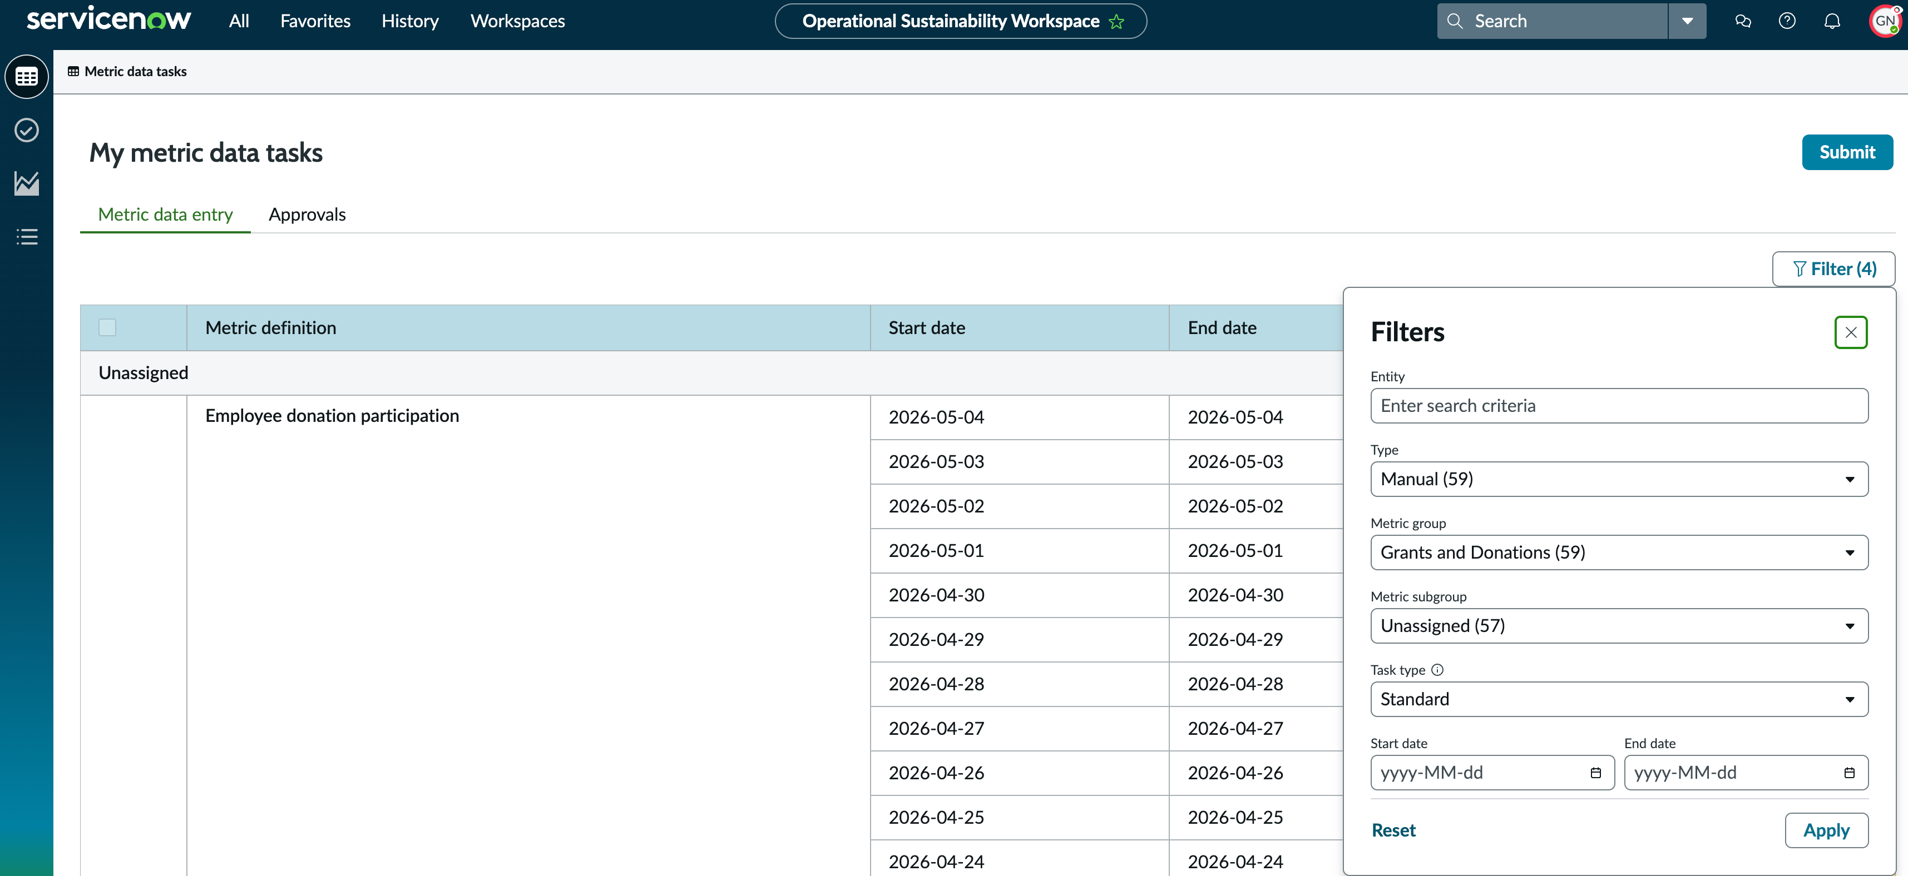Click the Submit button
The height and width of the screenshot is (876, 1908).
[1847, 152]
